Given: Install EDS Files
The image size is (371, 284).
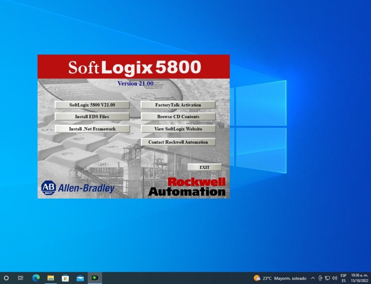Looking at the screenshot, I should coord(92,116).
